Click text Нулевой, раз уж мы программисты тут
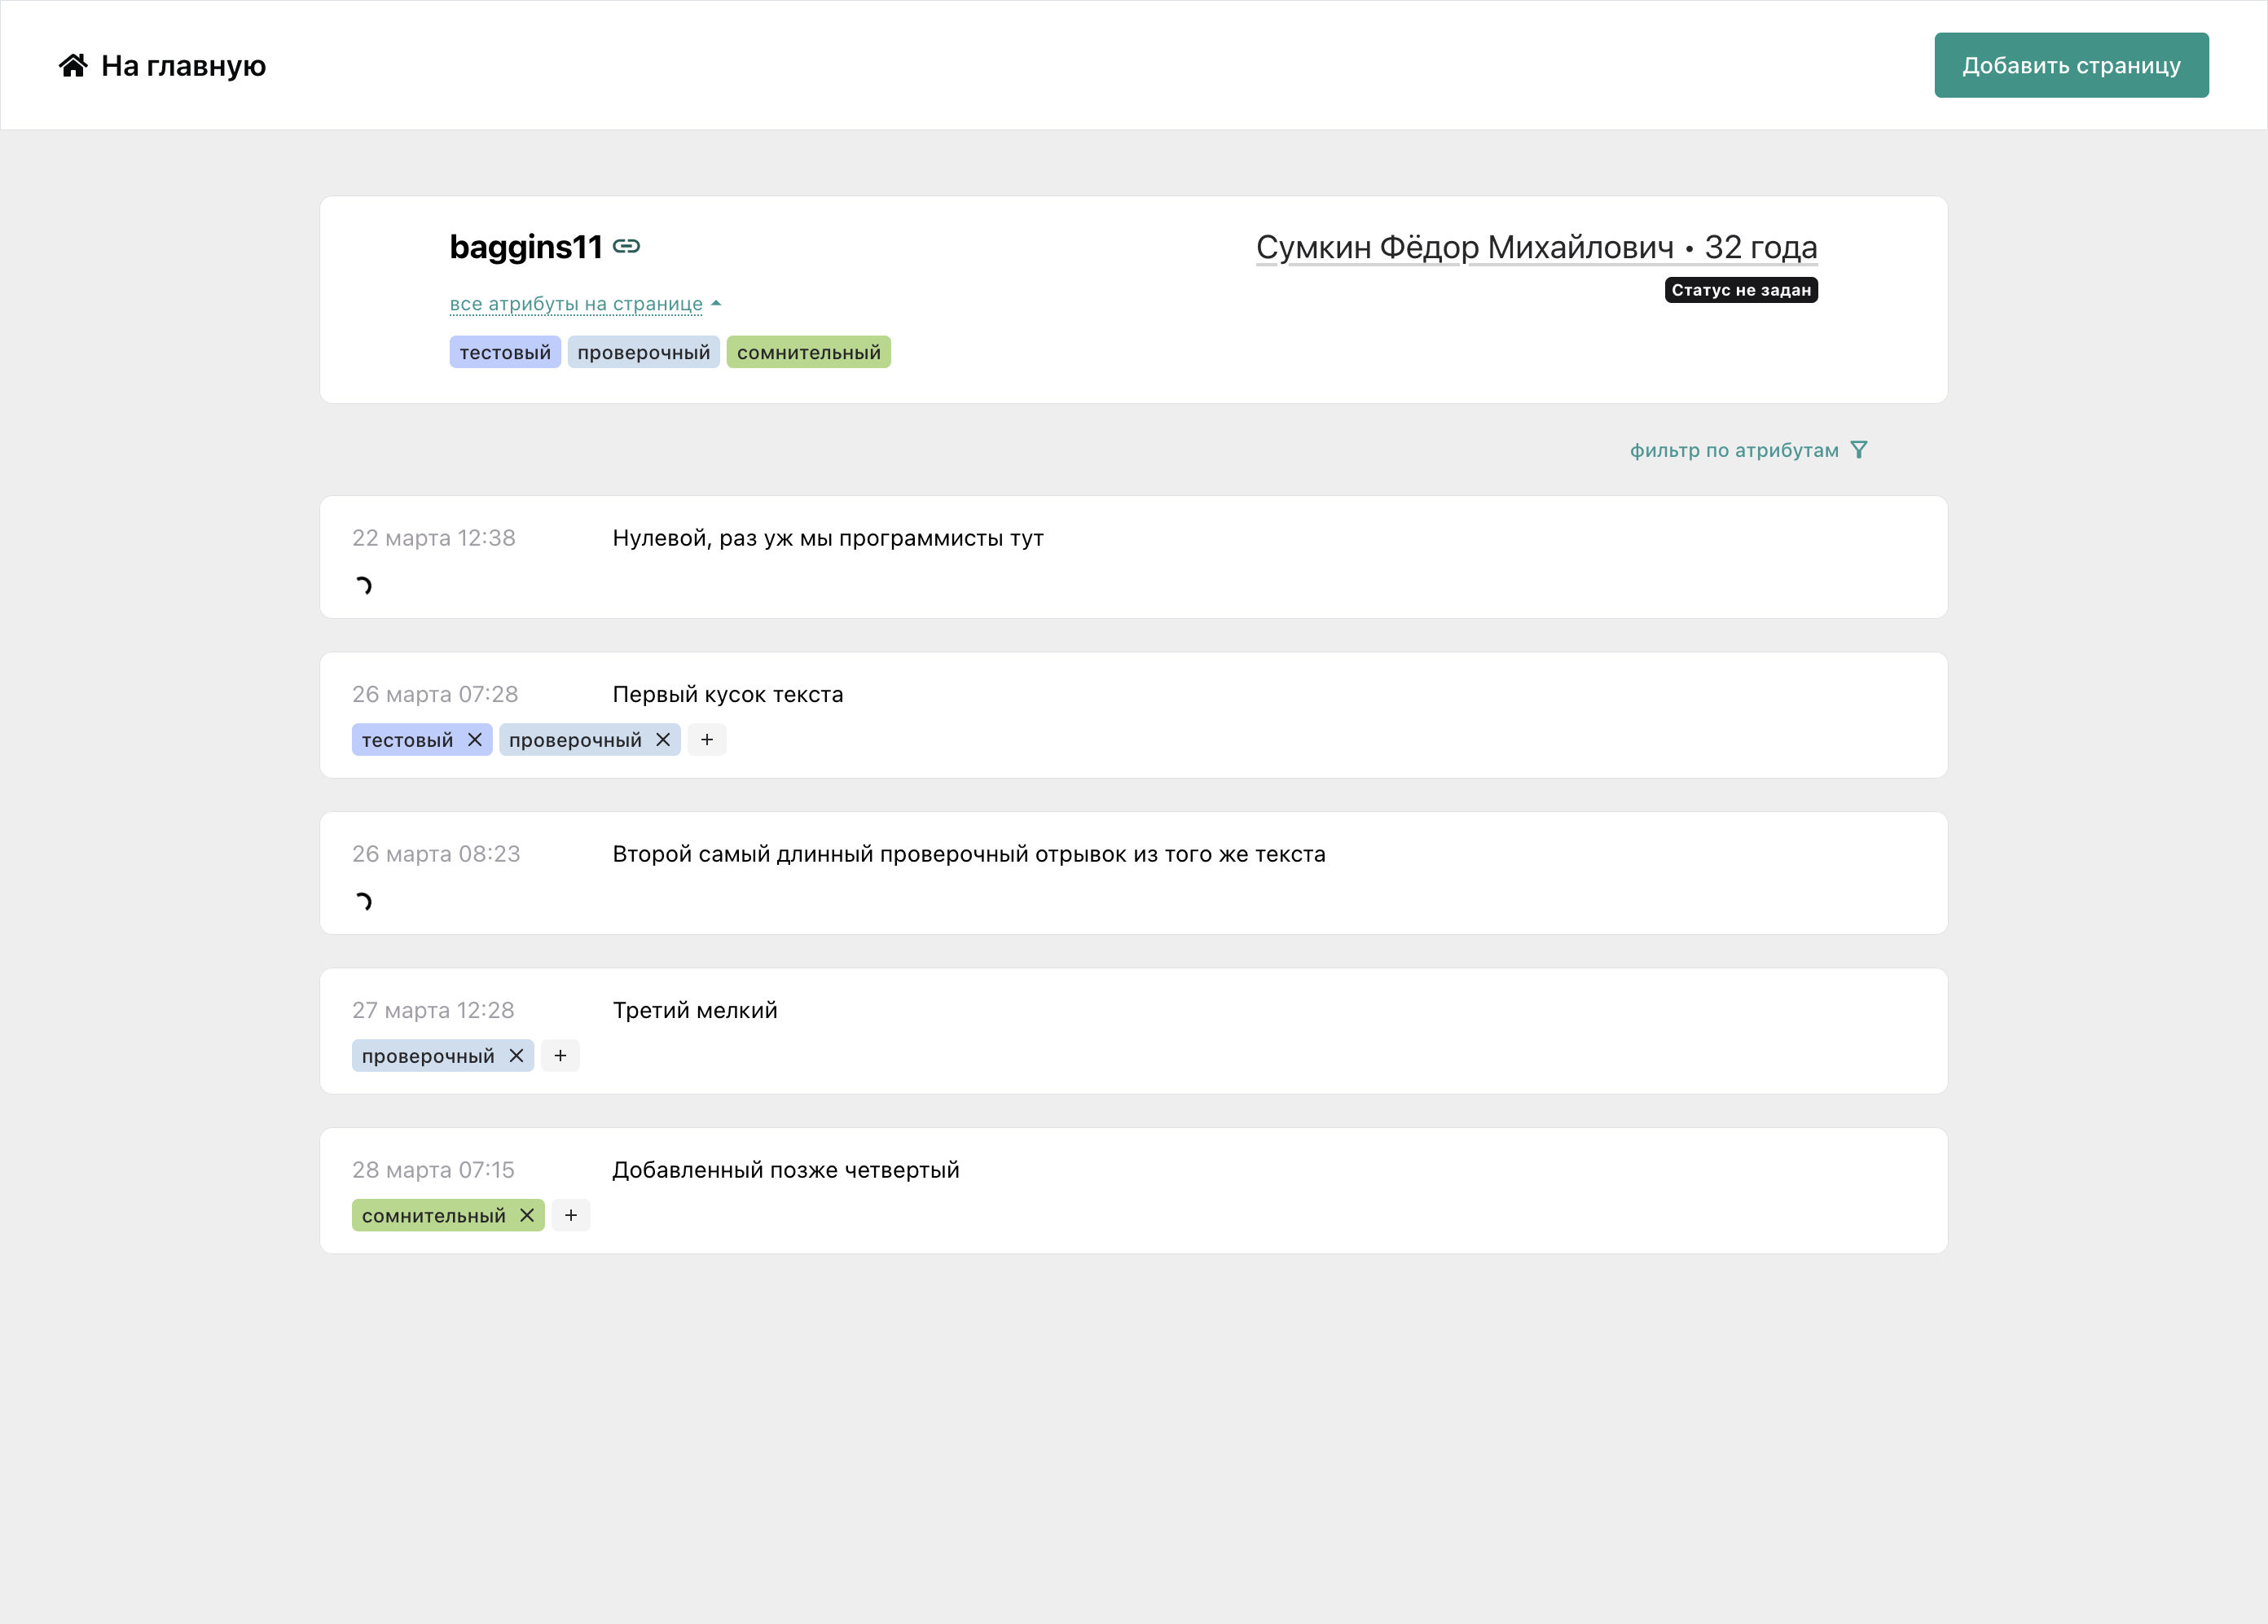The height and width of the screenshot is (1624, 2268). 828,538
